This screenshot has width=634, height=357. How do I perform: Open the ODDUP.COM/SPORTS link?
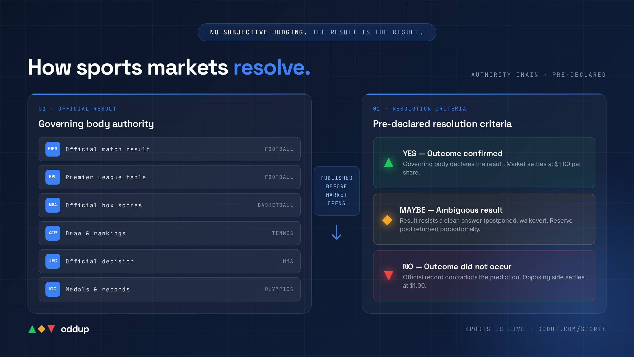[572, 329]
